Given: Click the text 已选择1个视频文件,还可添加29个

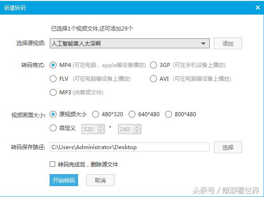Looking at the screenshot, I should (92, 29).
